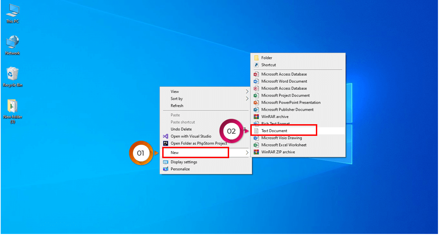
Task: Click Open with Visual Studio entry
Action: tap(191, 136)
